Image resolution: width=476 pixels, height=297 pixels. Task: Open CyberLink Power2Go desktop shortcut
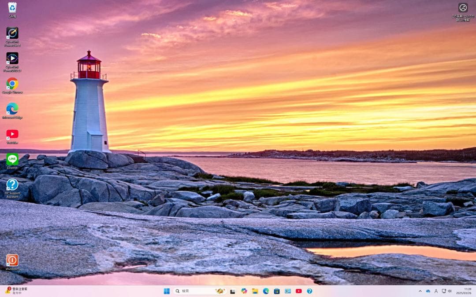coord(12,33)
